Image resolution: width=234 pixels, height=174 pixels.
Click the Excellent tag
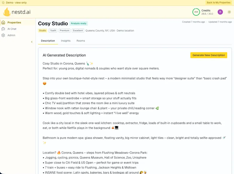(78, 31)
